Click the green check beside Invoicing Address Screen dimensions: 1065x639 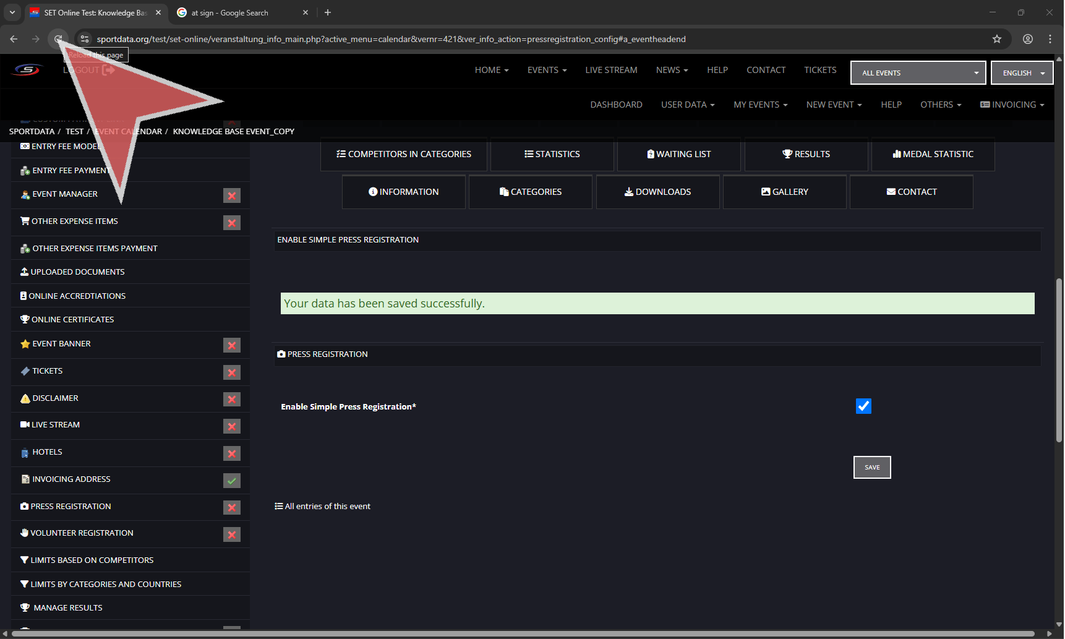[232, 481]
